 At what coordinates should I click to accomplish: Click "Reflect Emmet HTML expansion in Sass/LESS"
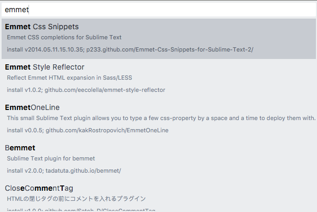(70, 78)
